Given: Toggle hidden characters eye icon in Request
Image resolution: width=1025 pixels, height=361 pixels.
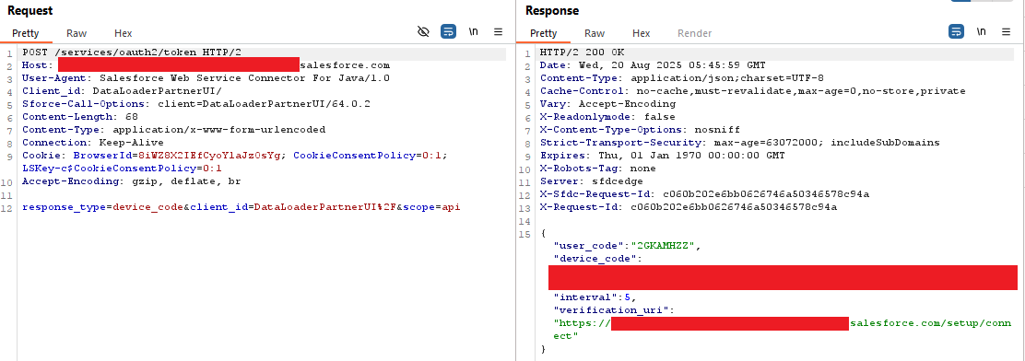Looking at the screenshot, I should click(x=424, y=31).
